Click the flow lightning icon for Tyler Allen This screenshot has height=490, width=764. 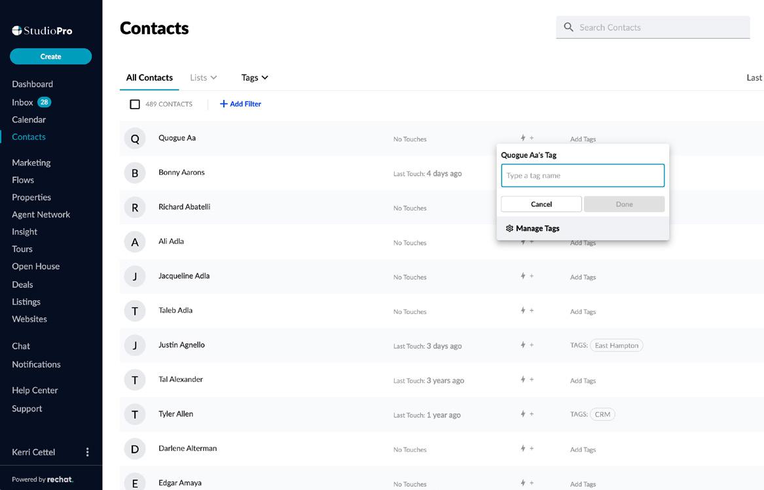pyautogui.click(x=523, y=414)
